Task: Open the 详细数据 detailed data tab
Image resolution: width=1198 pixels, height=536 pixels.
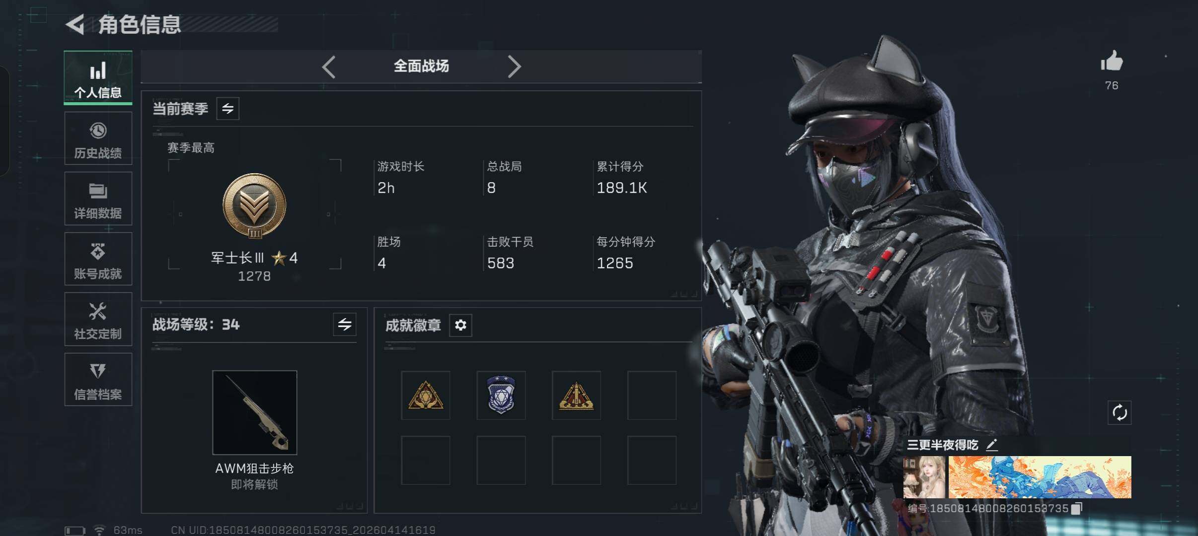Action: point(98,199)
